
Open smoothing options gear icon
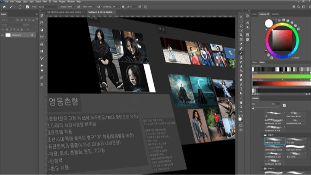[123, 7]
